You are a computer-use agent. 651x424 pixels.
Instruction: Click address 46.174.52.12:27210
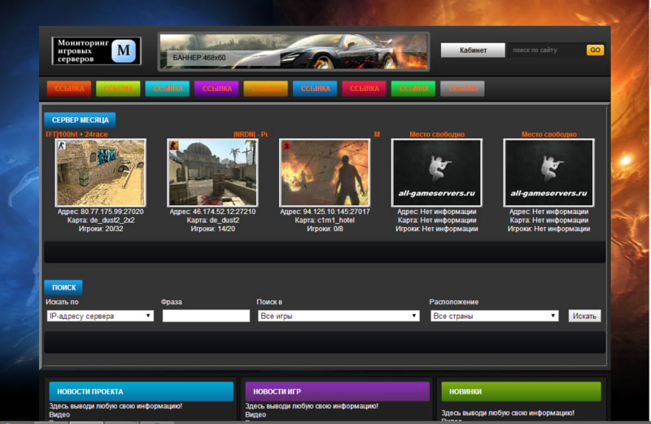225,212
